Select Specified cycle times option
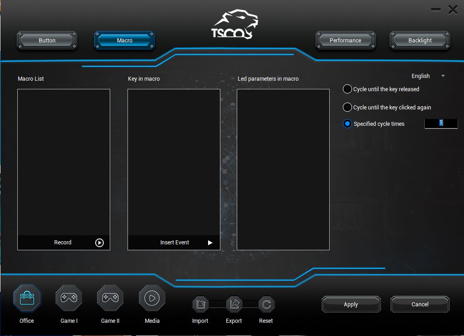Viewport: 464px width, 336px height. [347, 124]
